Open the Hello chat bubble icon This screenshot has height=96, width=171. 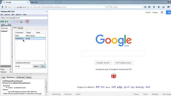click(168, 7)
